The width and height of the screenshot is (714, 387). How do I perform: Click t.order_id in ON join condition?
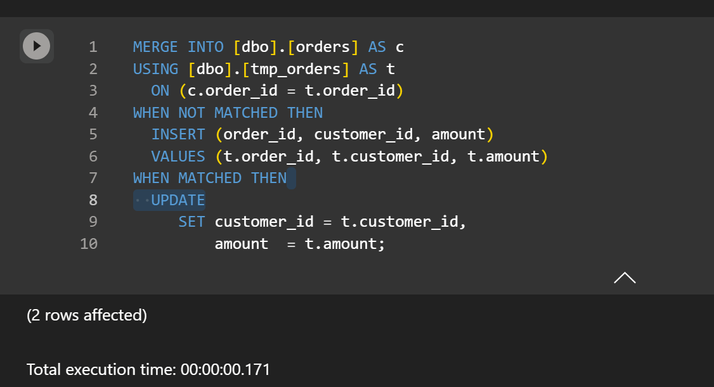(350, 91)
